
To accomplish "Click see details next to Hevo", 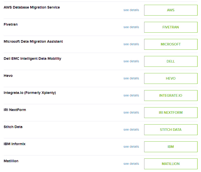I will pyautogui.click(x=131, y=78).
